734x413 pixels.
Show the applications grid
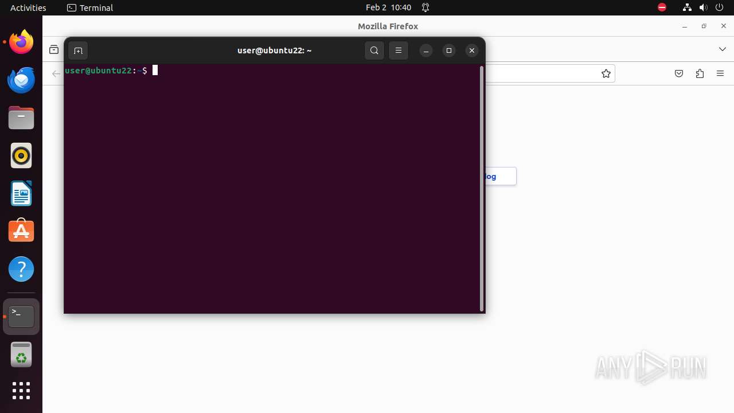(21, 391)
